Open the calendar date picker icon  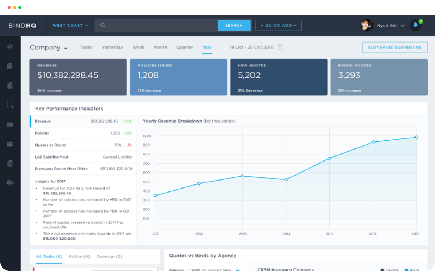point(280,47)
